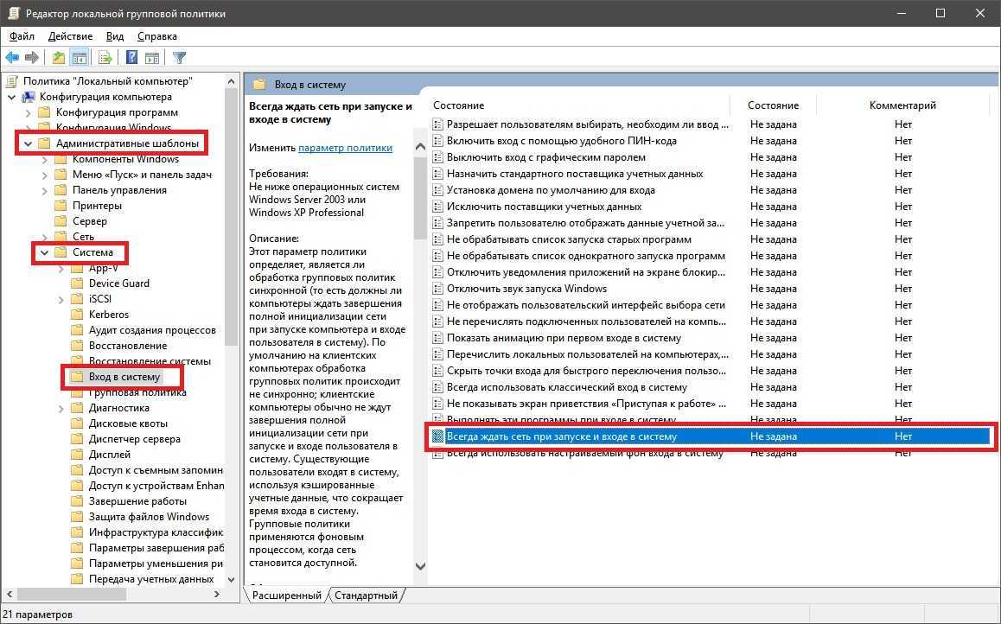The image size is (1001, 624).
Task: Sort by the 'Комментарий' column header
Action: click(x=902, y=105)
